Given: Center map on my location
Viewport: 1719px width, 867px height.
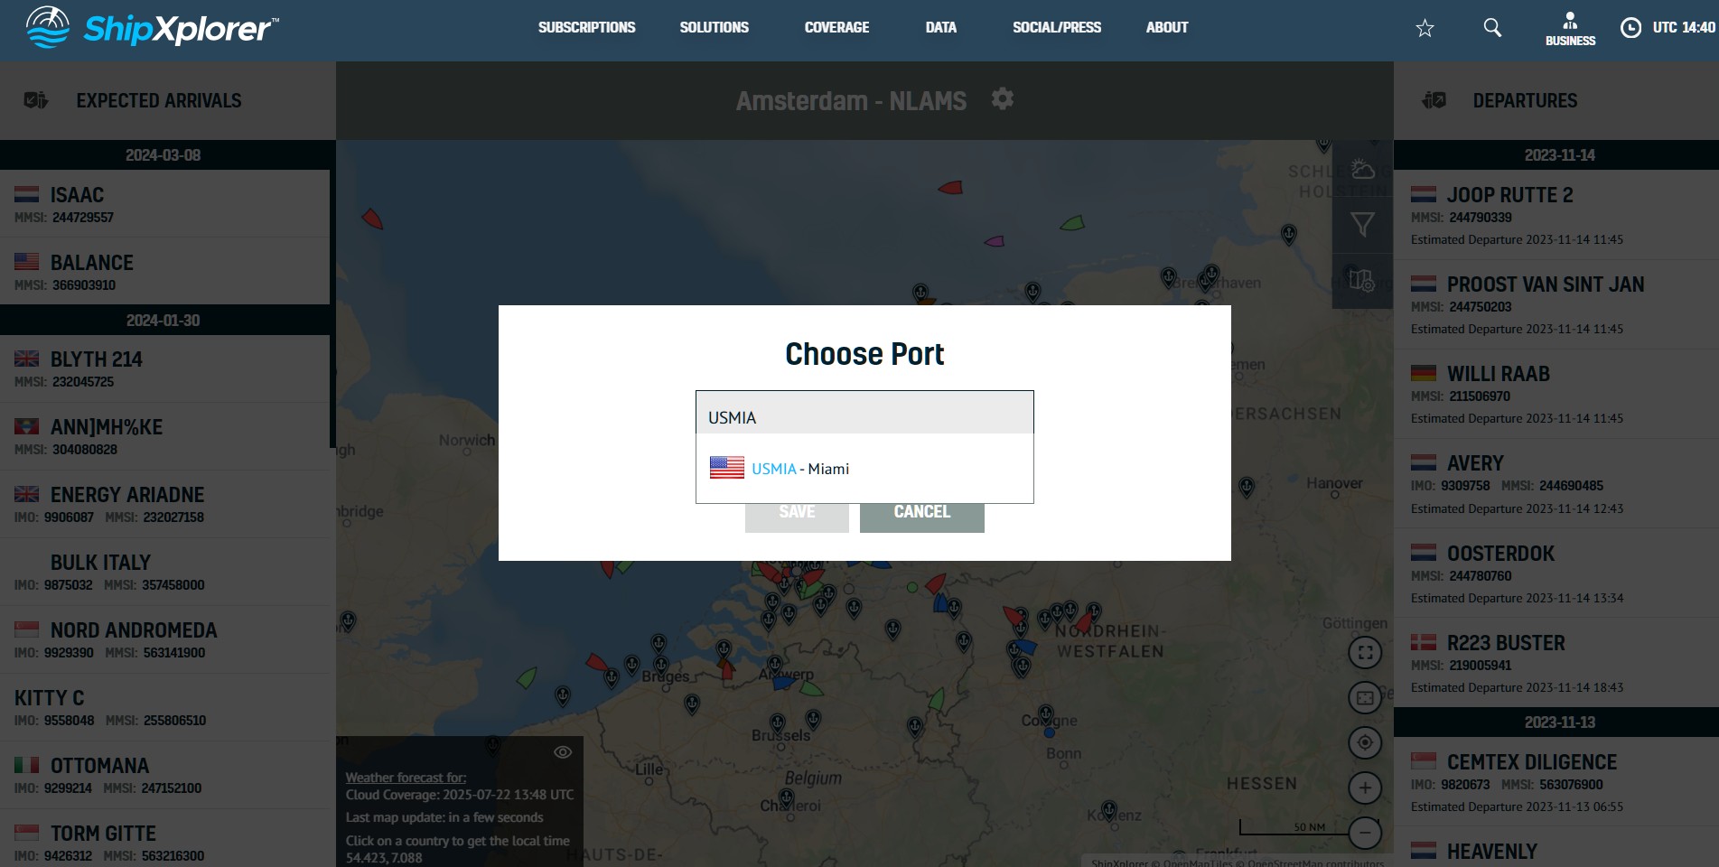Looking at the screenshot, I should (x=1365, y=742).
